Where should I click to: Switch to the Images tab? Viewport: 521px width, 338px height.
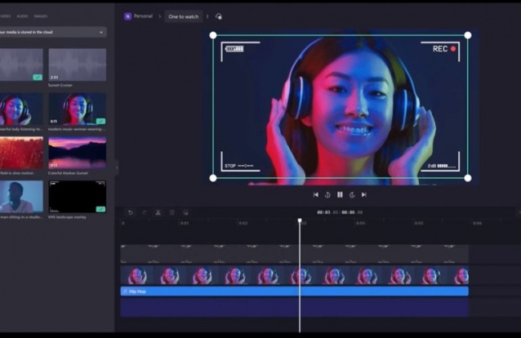pos(40,16)
